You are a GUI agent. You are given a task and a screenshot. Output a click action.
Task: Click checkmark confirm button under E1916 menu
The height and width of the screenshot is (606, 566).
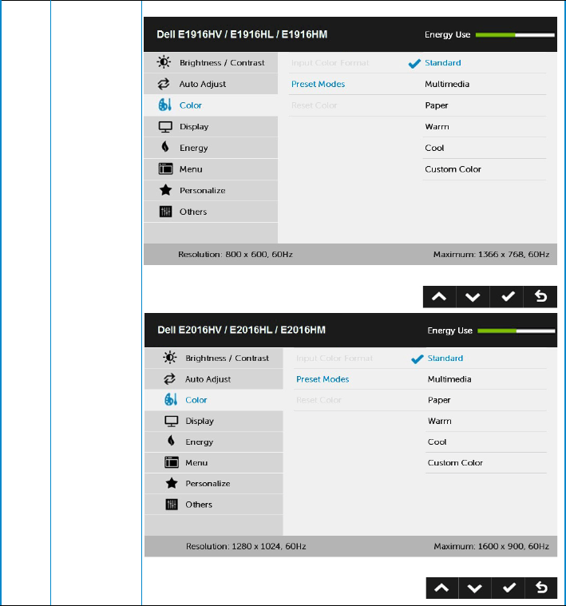pos(506,297)
